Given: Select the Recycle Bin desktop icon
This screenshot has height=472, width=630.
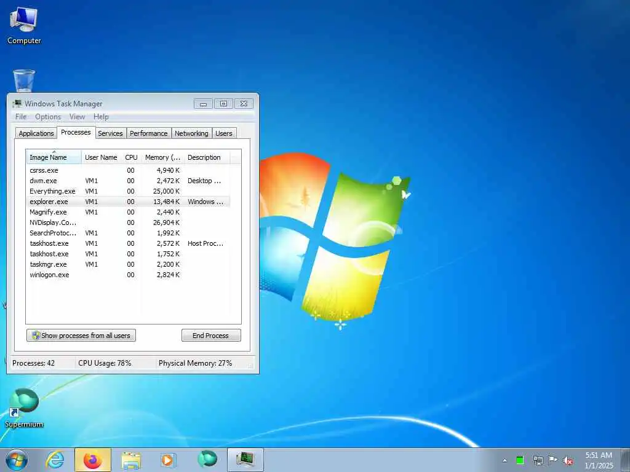Looking at the screenshot, I should click(x=24, y=81).
